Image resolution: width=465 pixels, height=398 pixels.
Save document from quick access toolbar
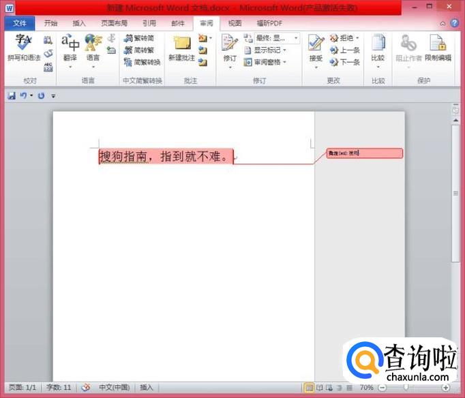(12, 95)
